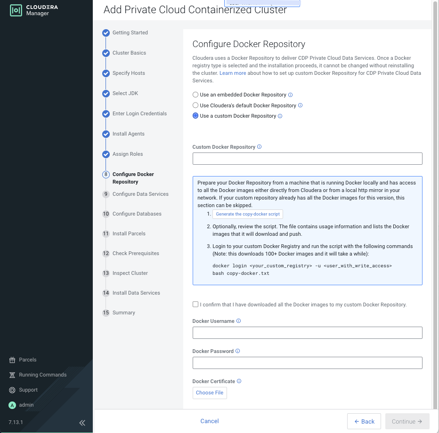439x433 pixels.
Task: Go to Install Agents step
Action: pyautogui.click(x=128, y=134)
